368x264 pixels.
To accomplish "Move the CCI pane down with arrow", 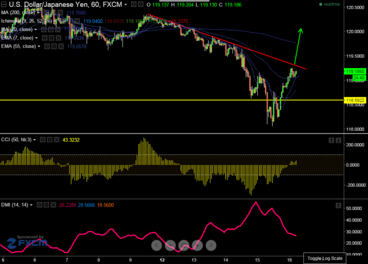I will [x=338, y=140].
